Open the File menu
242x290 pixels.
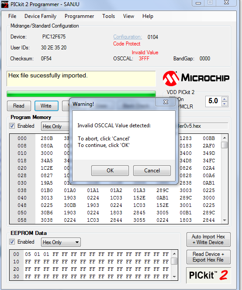(12, 16)
